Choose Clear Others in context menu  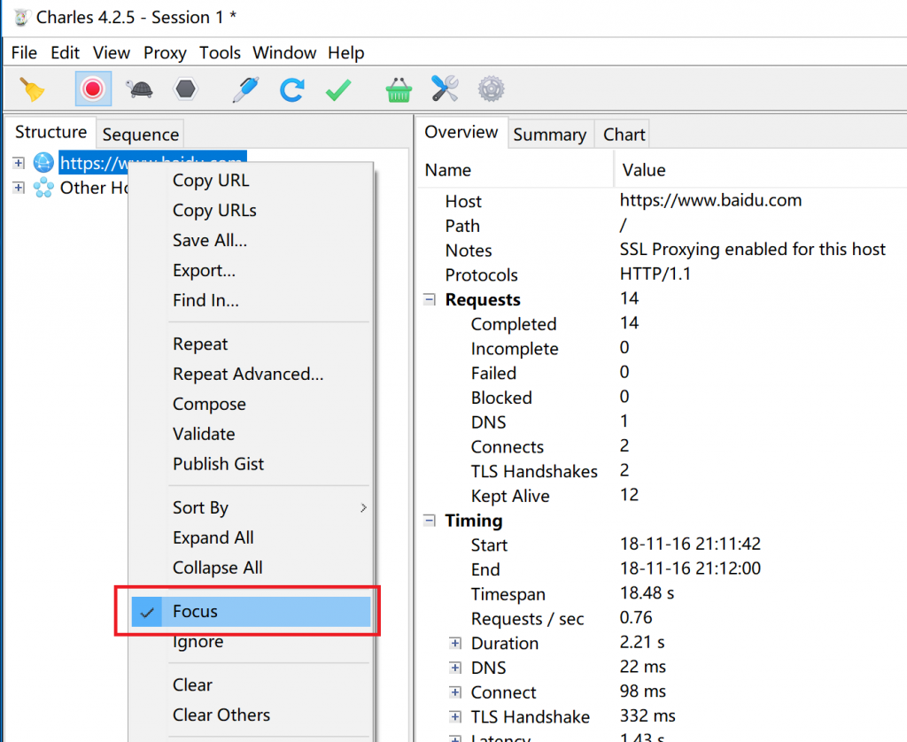point(251,715)
